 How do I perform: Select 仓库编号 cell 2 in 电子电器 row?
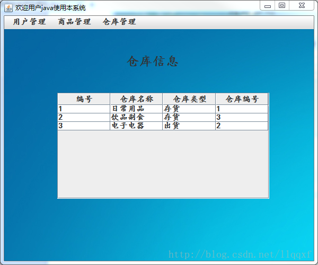tap(242, 126)
